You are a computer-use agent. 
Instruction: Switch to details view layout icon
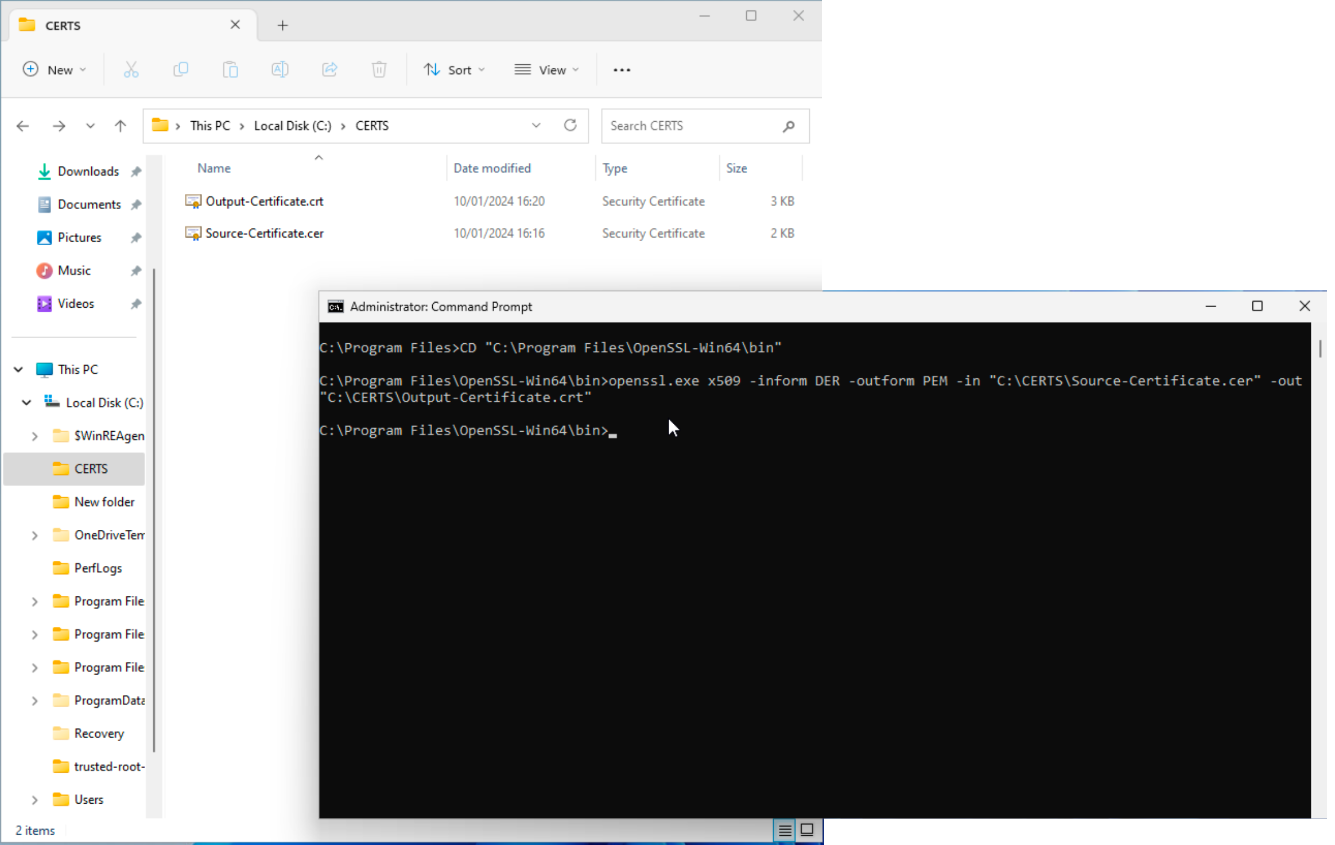tap(785, 830)
